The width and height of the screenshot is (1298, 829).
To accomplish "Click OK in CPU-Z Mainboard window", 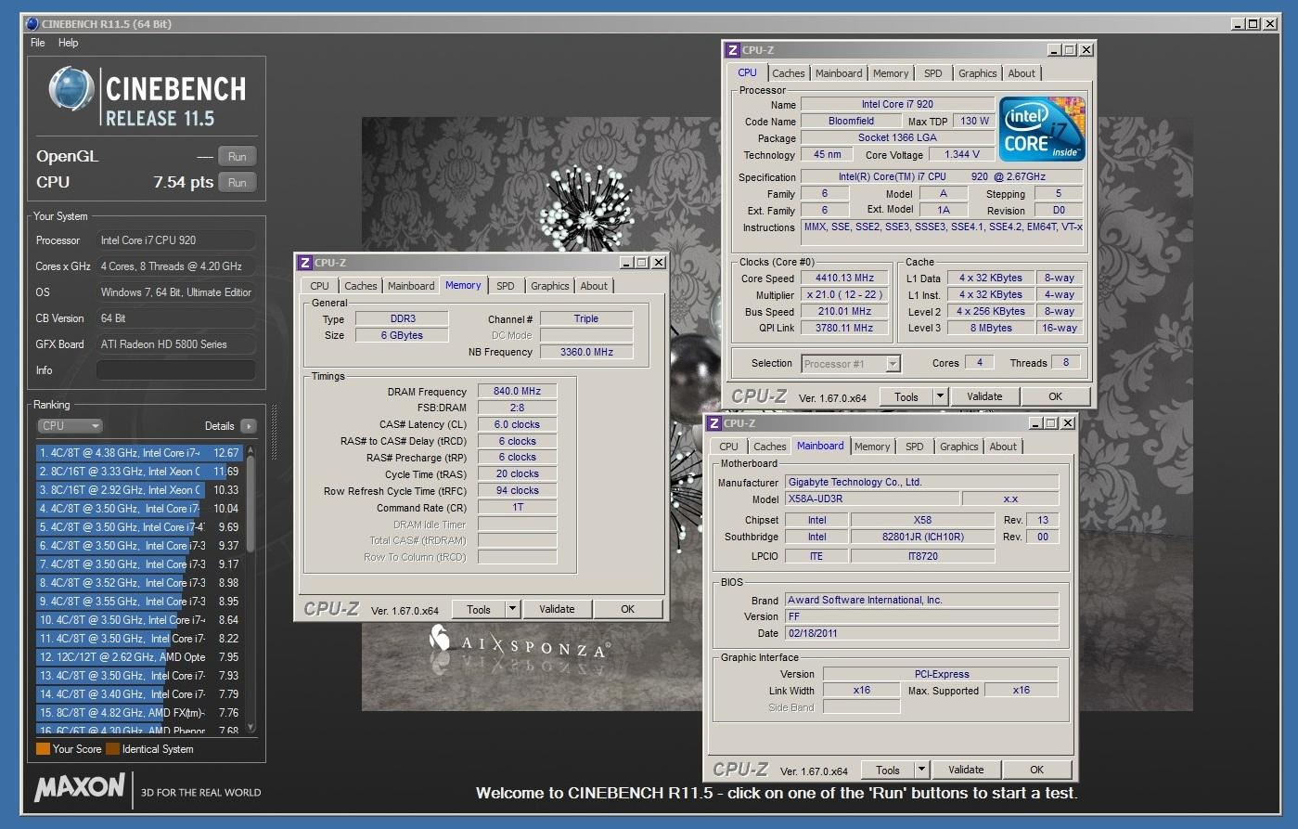I will [1037, 770].
